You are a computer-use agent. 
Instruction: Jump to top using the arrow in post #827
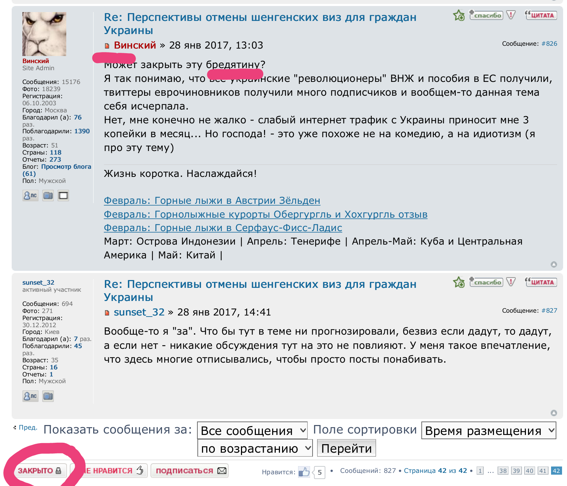click(554, 413)
